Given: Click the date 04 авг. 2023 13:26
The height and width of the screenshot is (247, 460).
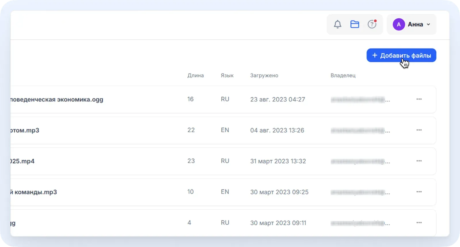Looking at the screenshot, I should click(x=277, y=130).
